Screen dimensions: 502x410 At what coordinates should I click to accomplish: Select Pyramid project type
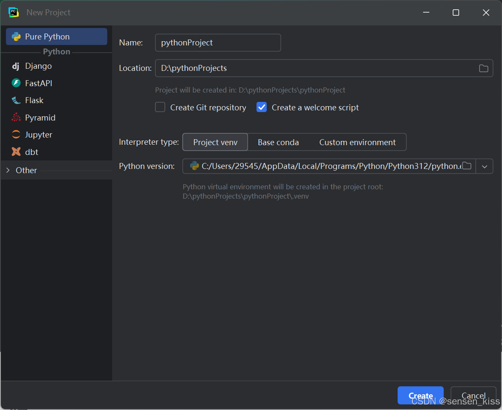point(56,118)
